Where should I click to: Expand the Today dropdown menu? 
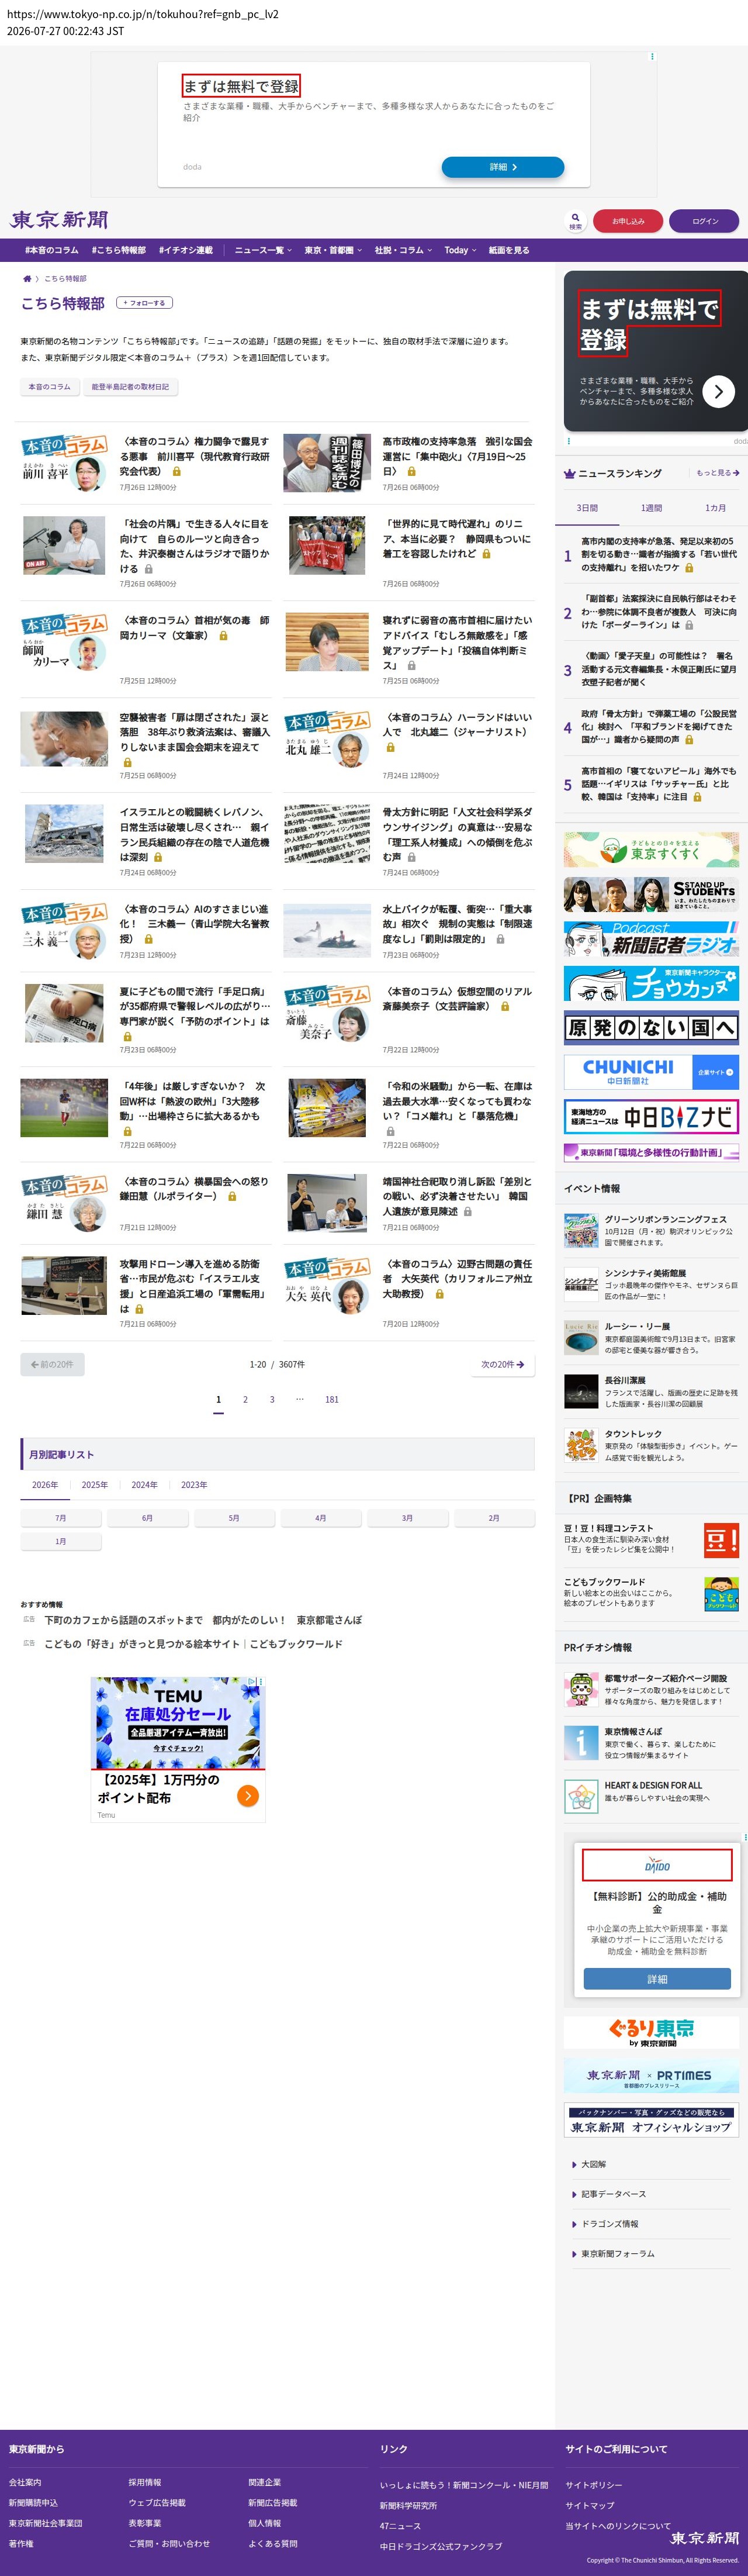click(460, 250)
